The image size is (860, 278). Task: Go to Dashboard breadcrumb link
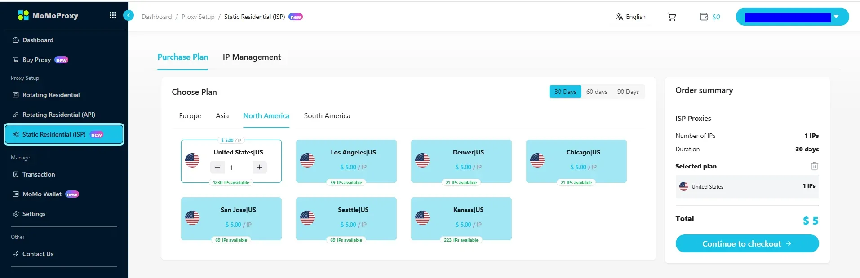click(156, 17)
